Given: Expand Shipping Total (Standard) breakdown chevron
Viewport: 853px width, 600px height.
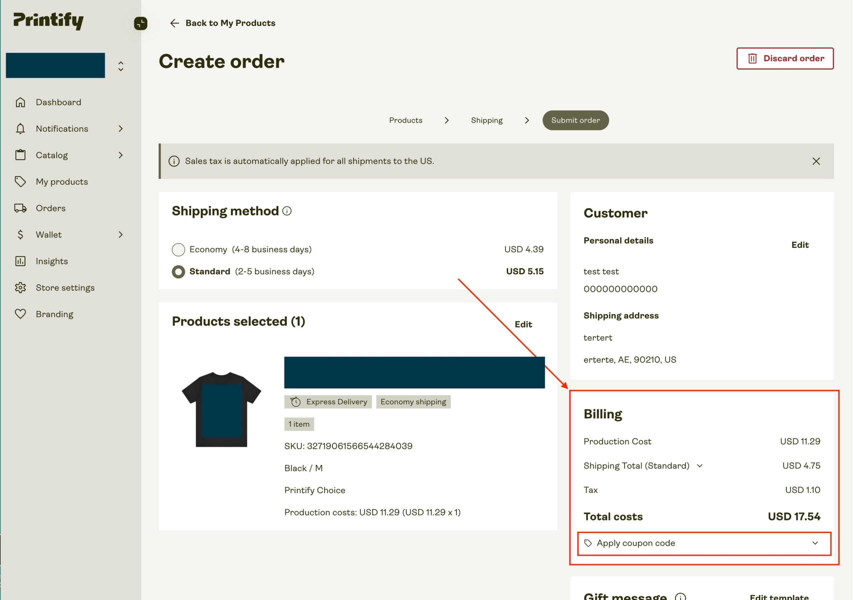Looking at the screenshot, I should tap(700, 466).
